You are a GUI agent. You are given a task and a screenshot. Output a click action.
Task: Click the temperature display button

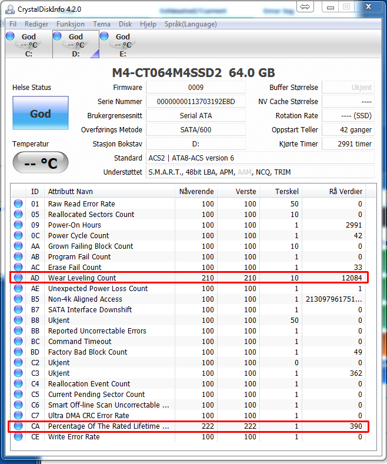coord(41,162)
